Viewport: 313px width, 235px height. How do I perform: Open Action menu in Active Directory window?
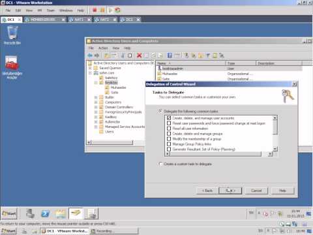[103, 48]
